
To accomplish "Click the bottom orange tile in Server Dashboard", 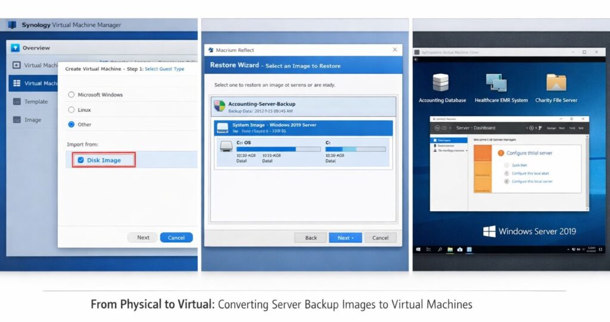I will 483,186.
